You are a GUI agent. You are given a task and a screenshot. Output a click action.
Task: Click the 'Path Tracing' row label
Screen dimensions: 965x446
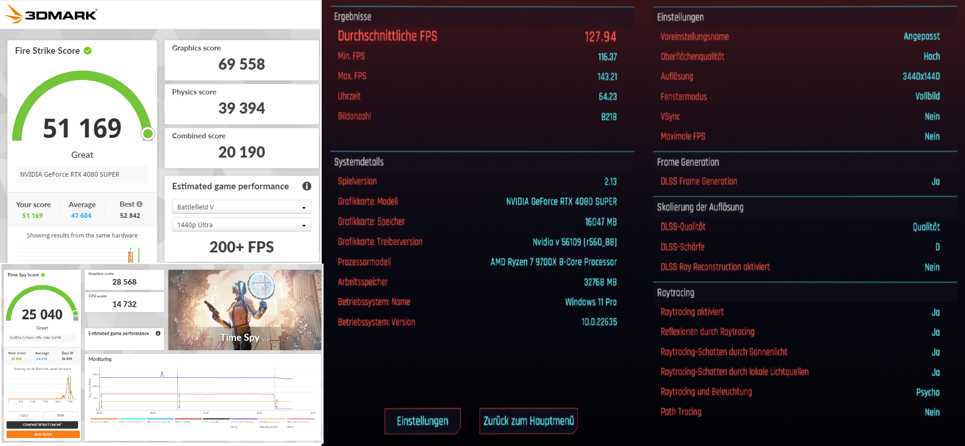681,412
